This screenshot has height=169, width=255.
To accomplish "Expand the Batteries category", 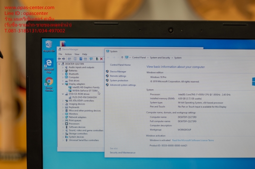I will 63,71.
